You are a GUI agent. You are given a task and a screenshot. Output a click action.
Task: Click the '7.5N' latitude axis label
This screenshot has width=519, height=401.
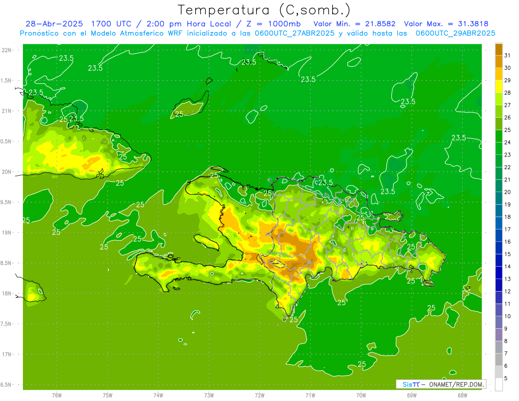coord(6,324)
